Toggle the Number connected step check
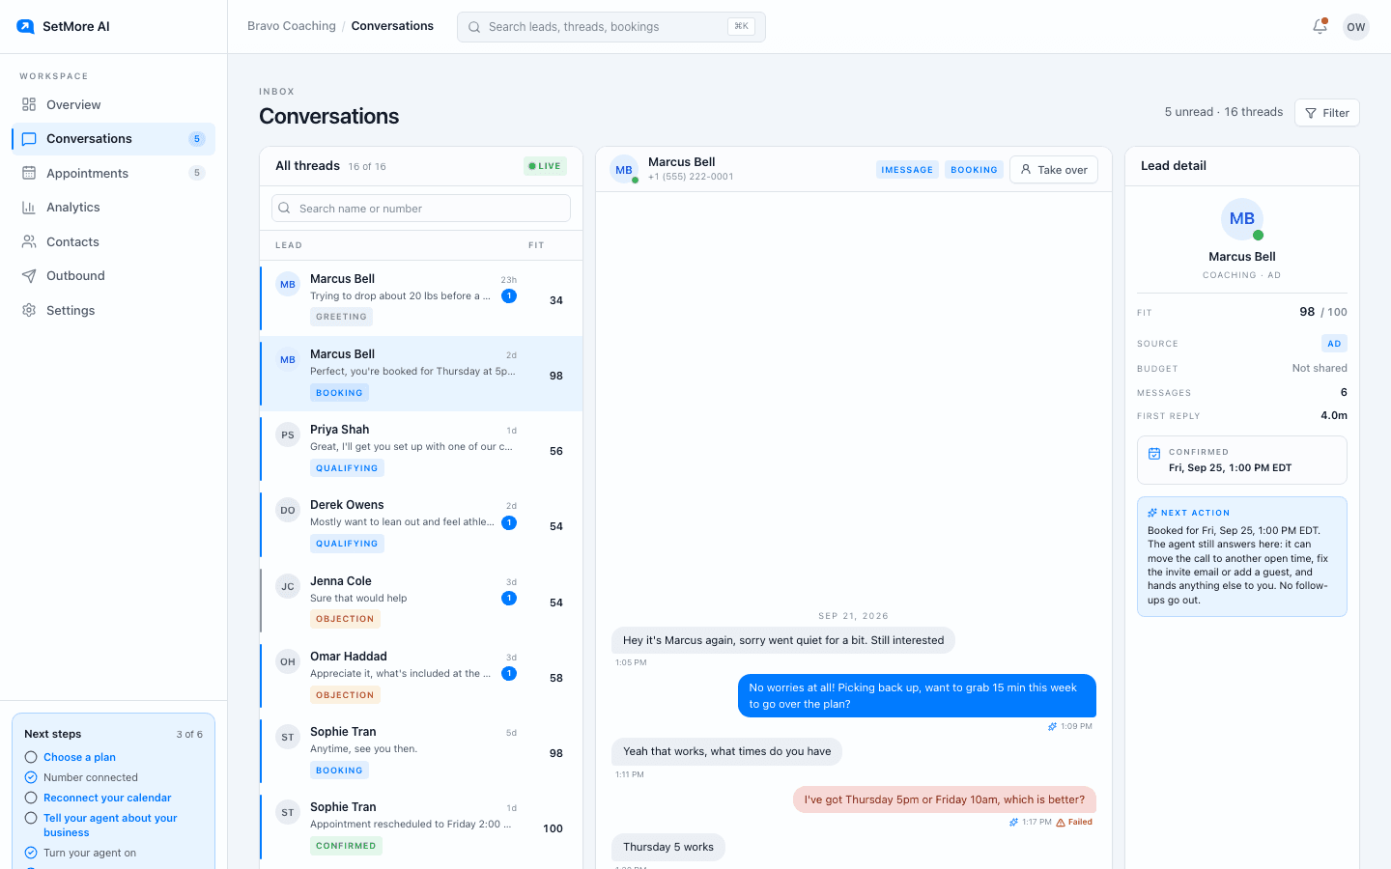 [x=31, y=777]
